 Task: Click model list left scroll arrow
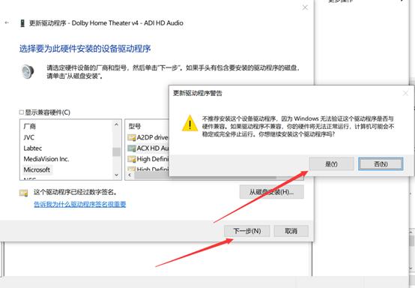tap(130, 175)
